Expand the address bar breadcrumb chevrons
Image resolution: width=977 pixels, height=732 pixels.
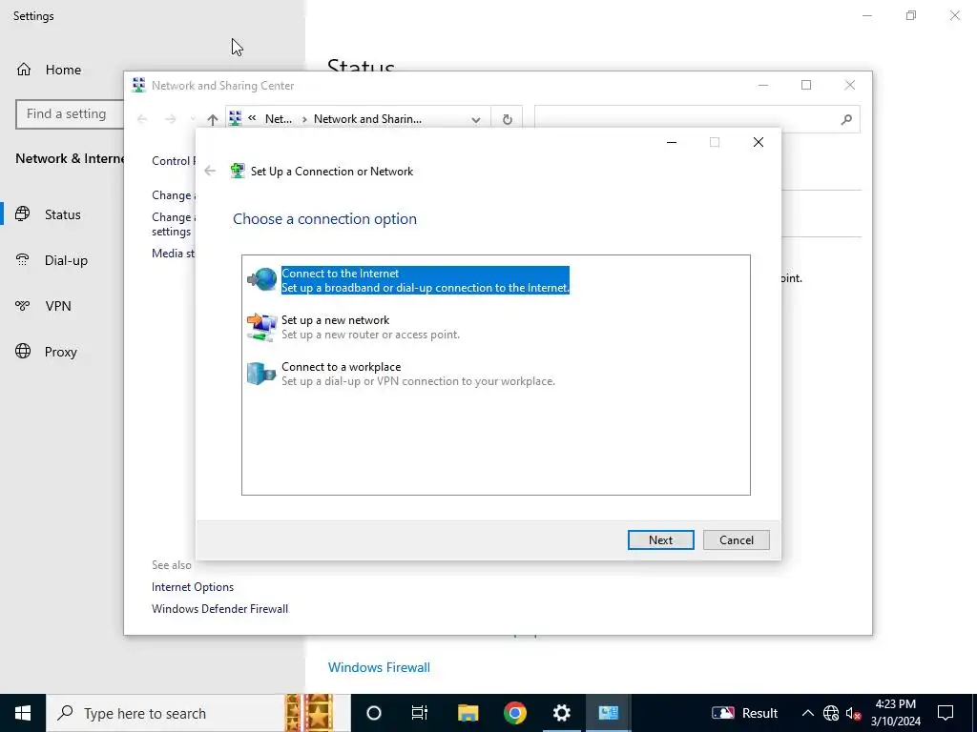(x=252, y=117)
